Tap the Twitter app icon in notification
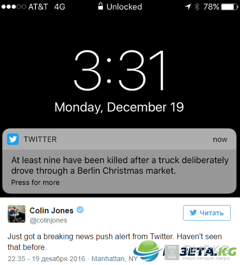 click(x=13, y=139)
